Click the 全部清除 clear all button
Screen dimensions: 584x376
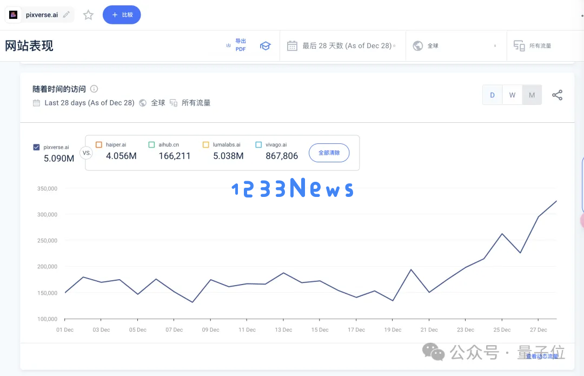click(329, 153)
